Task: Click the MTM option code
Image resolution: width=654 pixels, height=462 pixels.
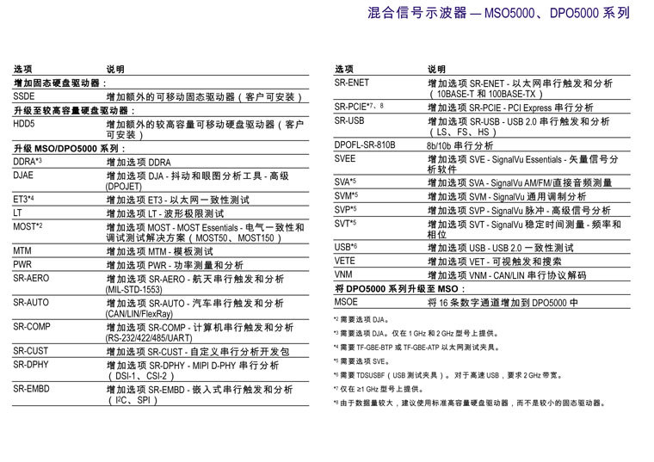Action: (x=22, y=250)
